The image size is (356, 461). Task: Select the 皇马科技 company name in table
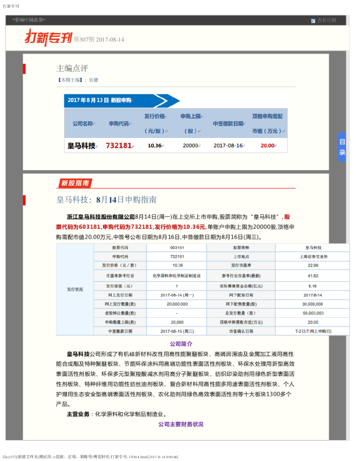coord(81,146)
